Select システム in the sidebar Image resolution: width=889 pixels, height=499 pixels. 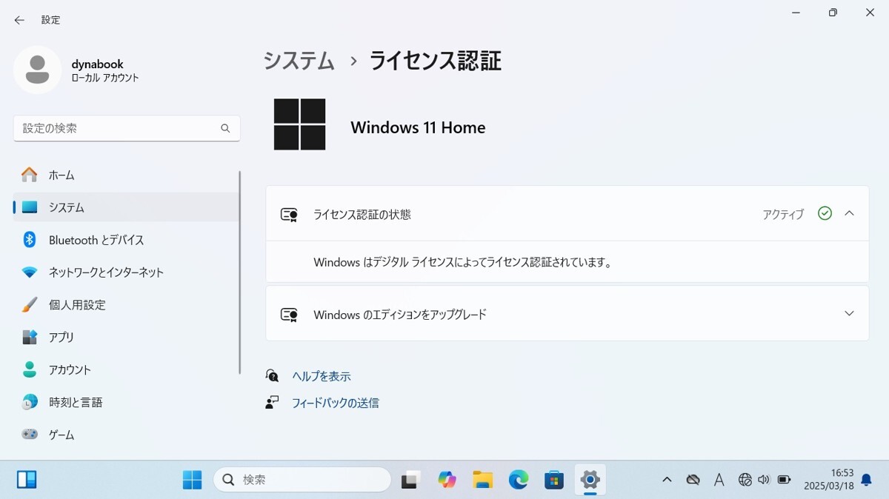pos(126,207)
